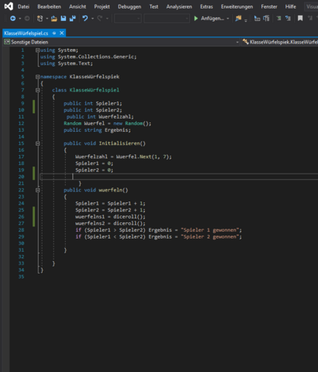
Task: Click the find in files icon
Action: click(238, 19)
